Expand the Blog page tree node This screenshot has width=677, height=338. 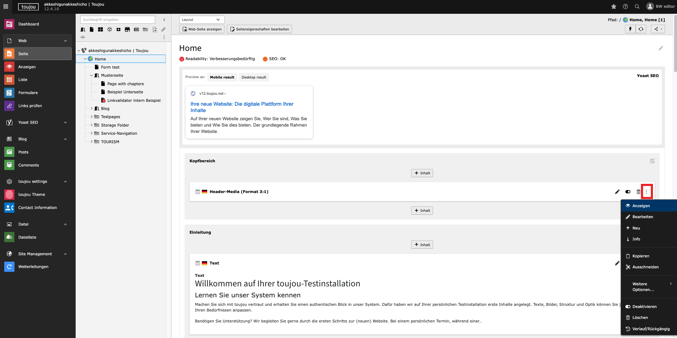click(x=92, y=109)
